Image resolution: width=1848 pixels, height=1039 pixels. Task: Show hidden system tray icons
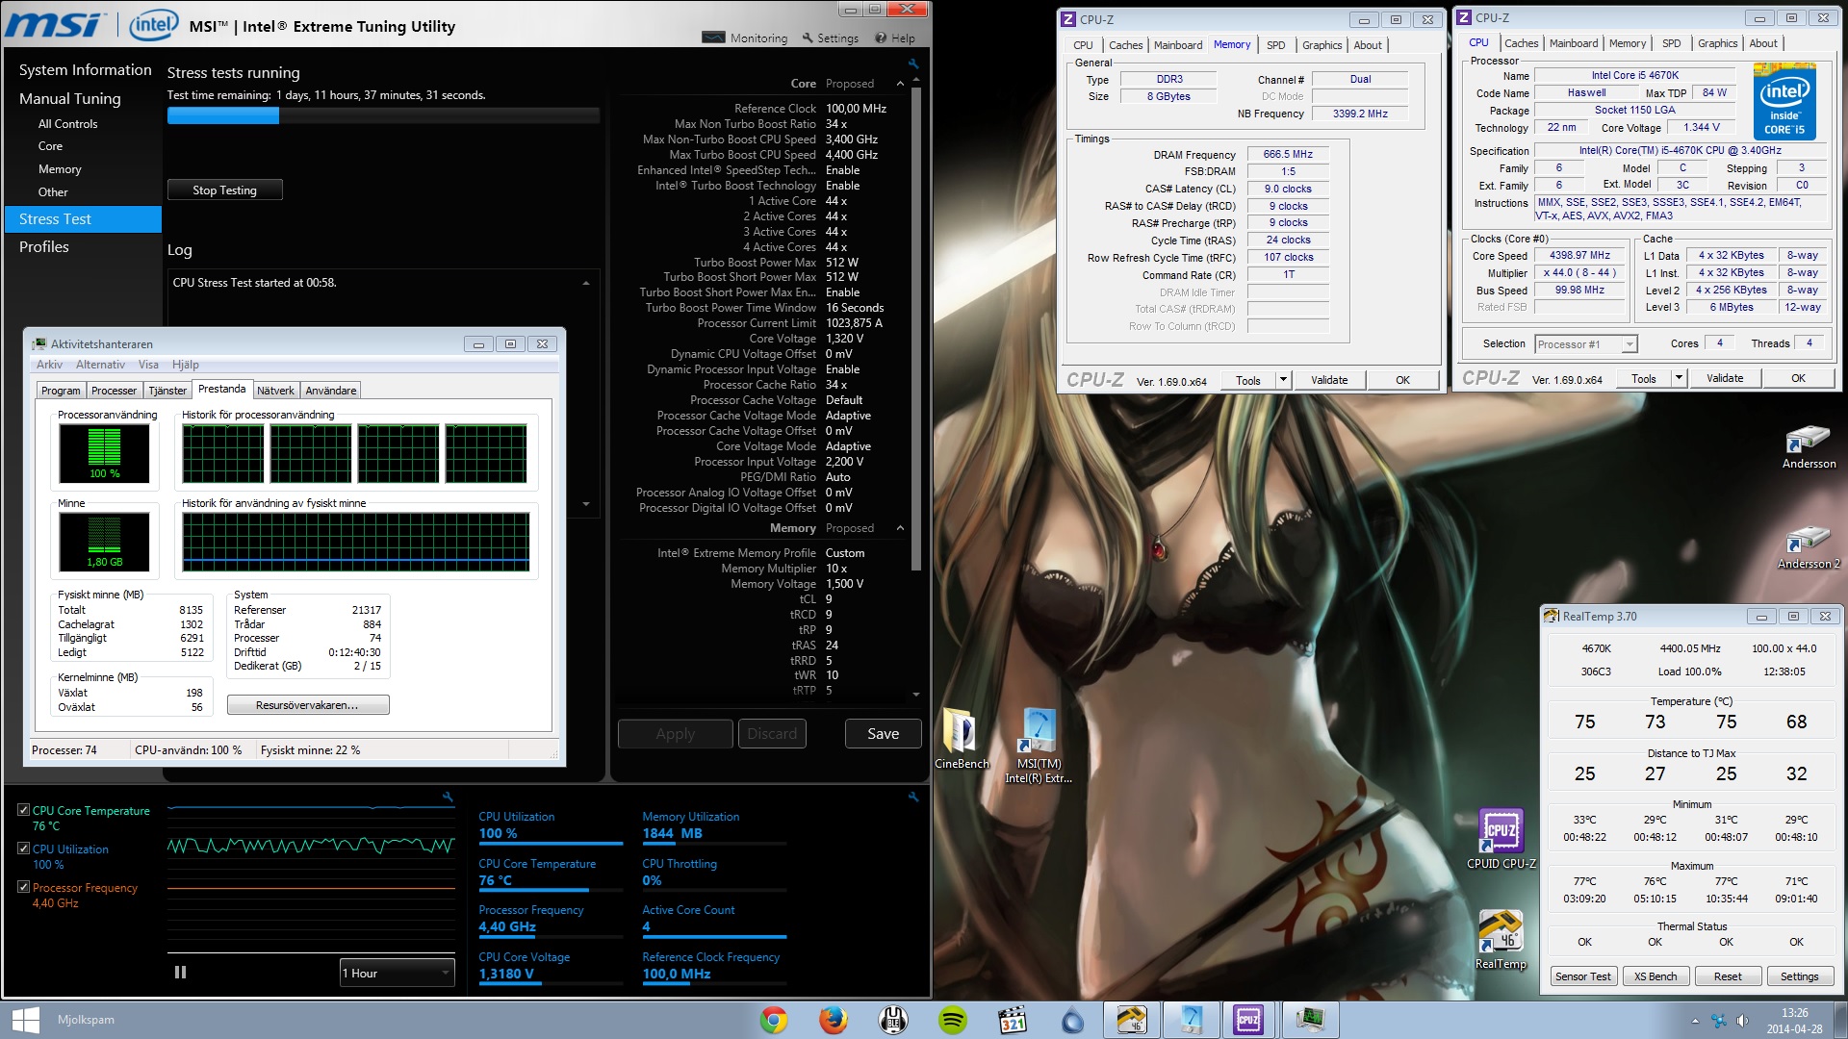click(x=1695, y=1021)
